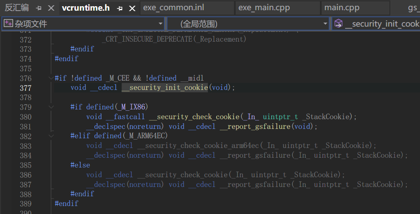Viewport: 420px width, 214px height.
Task: Collapse the #elif defined(_M_ARM64EC) block
Action: (x=51, y=136)
